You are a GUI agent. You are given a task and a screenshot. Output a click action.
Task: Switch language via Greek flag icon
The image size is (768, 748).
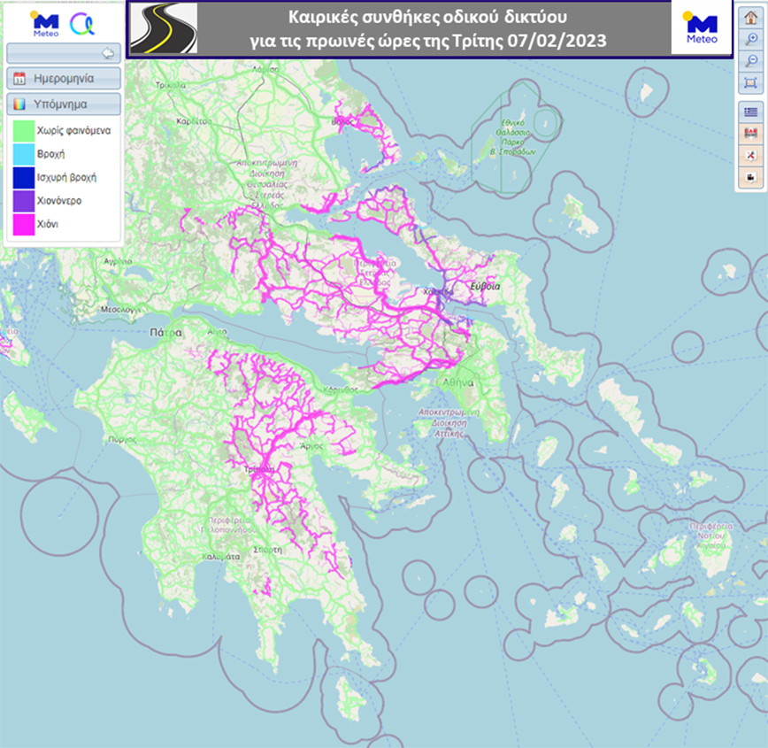(750, 112)
